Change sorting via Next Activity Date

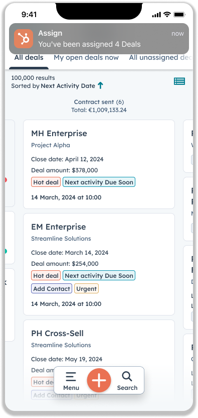(68, 86)
